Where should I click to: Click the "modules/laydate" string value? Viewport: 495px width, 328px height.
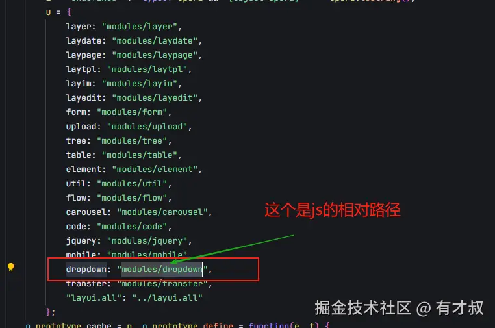155,41
